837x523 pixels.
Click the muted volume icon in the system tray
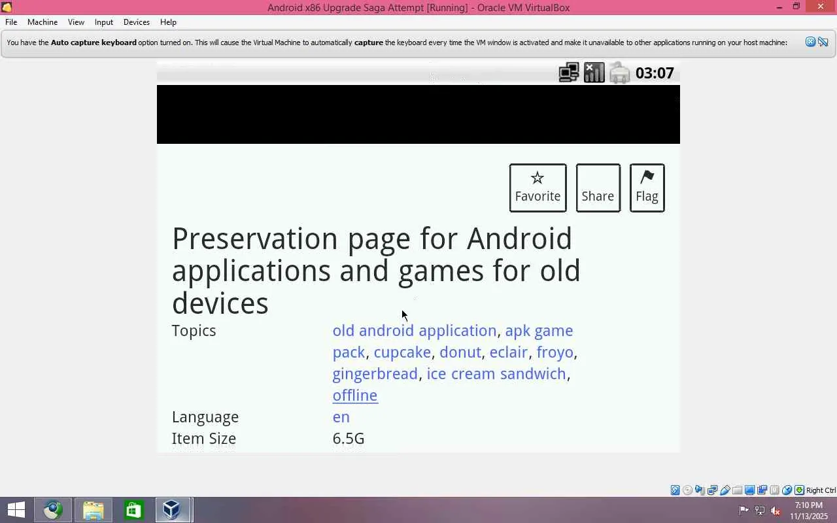click(x=776, y=511)
